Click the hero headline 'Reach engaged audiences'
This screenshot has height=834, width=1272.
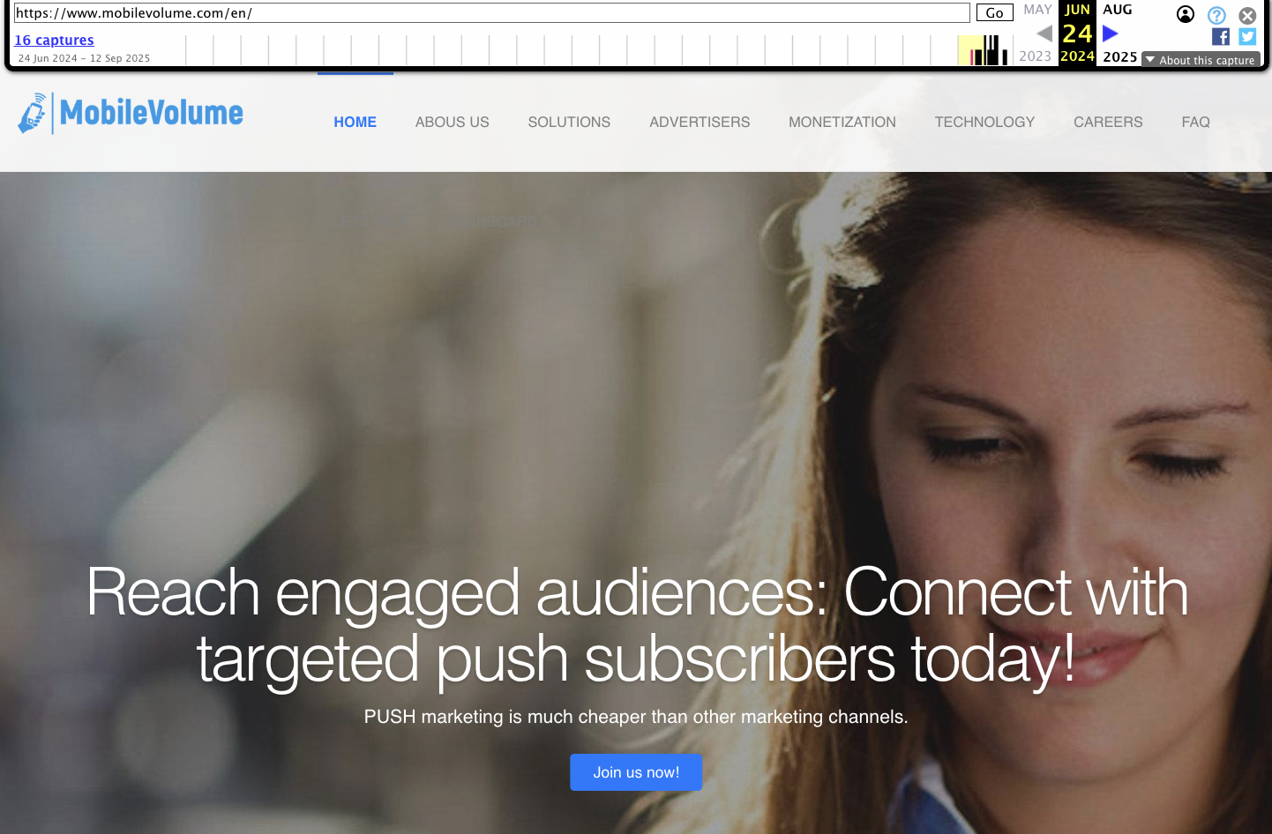(x=638, y=625)
